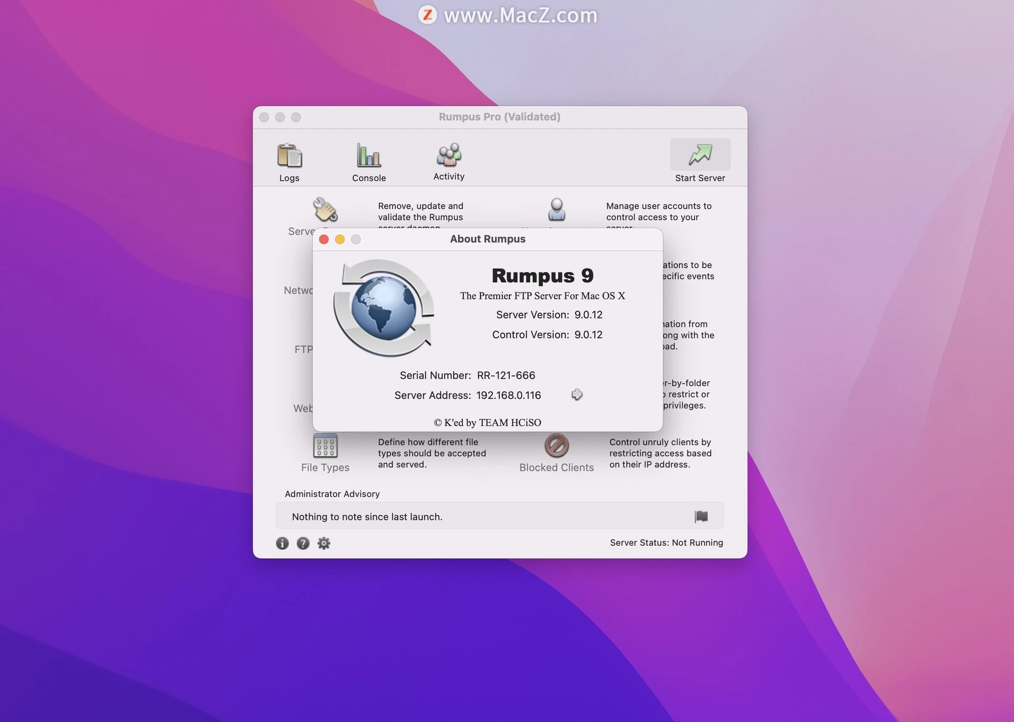Click the Server Version 9.0.12 value

[x=588, y=315]
